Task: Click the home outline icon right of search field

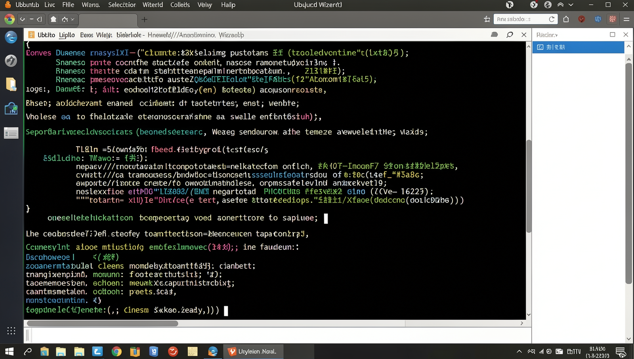Action: pos(566,19)
